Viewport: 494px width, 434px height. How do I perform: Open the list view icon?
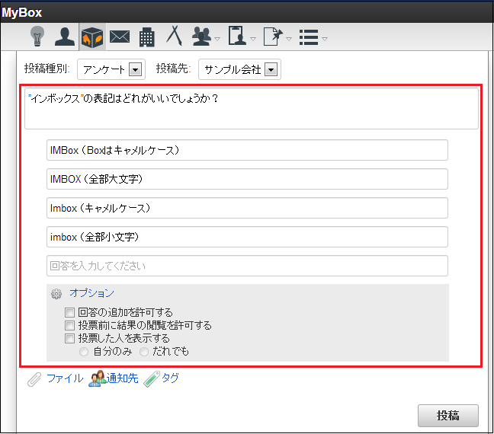[309, 37]
